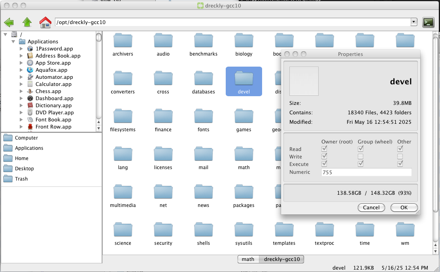Image resolution: width=440 pixels, height=272 pixels.
Task: Expand Address Book.app in the tree
Action: pos(21,56)
